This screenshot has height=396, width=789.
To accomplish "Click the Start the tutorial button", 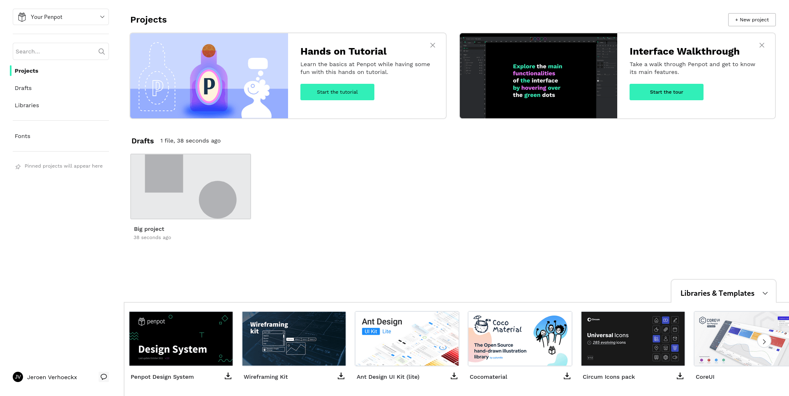I will 337,92.
